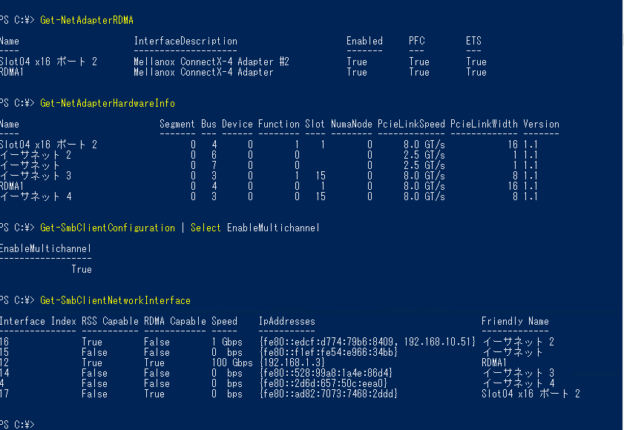This screenshot has height=430, width=624.
Task: Click the Get-NetAdapterRDMA command text
Action: pyautogui.click(x=87, y=20)
